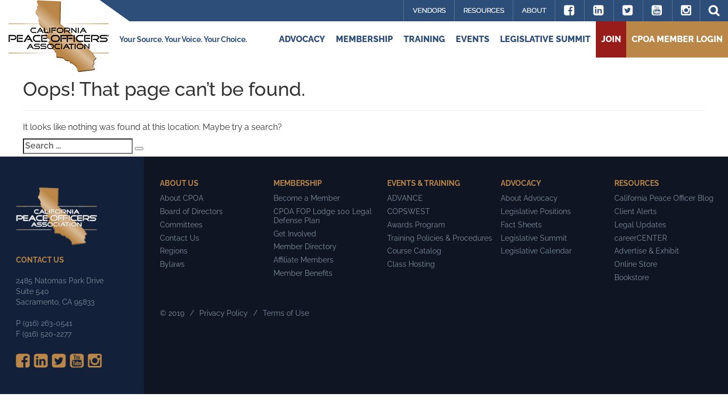The height and width of the screenshot is (409, 728).
Task: Open the Online Store link
Action: (x=636, y=264)
